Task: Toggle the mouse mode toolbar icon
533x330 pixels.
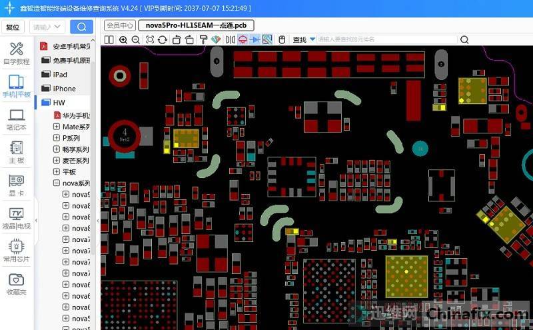Action: pos(281,40)
